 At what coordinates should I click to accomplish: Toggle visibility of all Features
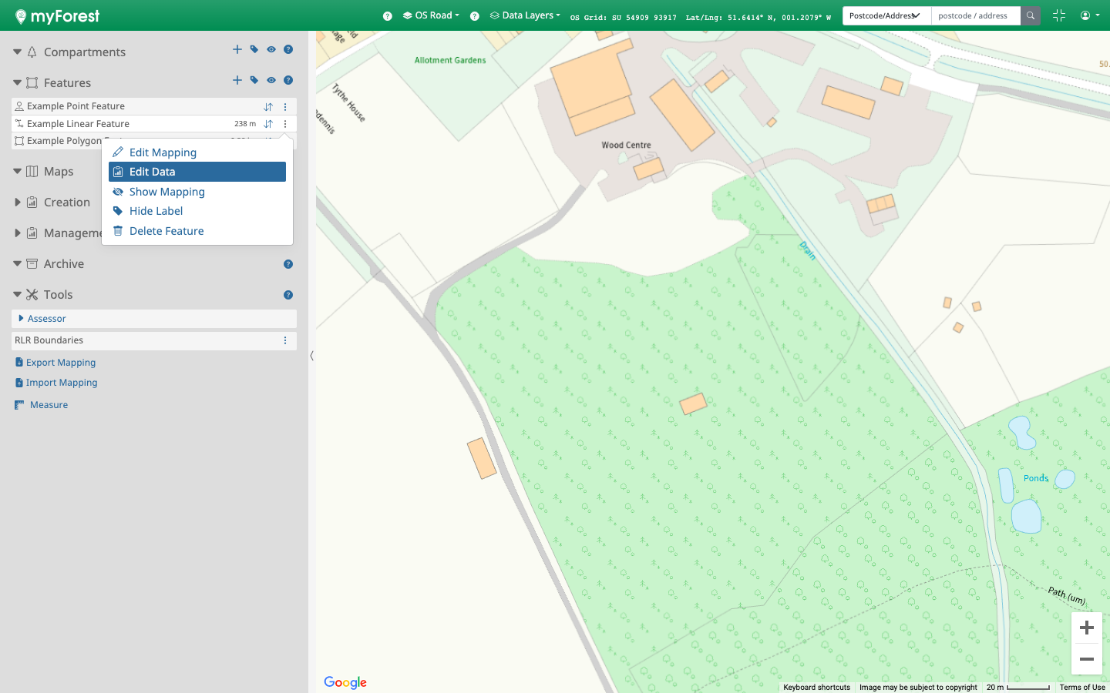point(271,80)
